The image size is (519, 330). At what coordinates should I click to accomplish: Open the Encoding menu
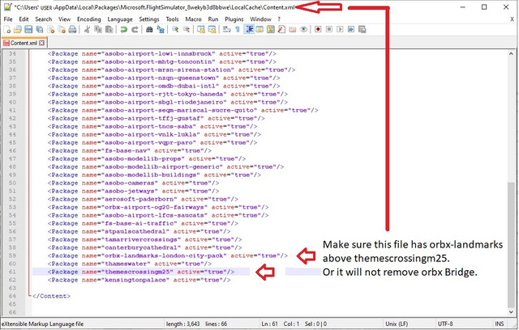(88, 19)
